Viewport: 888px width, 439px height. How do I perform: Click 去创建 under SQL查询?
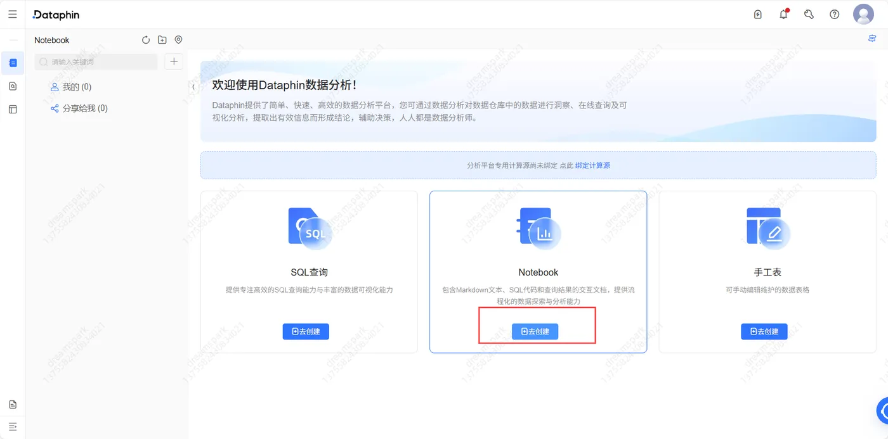tap(306, 331)
